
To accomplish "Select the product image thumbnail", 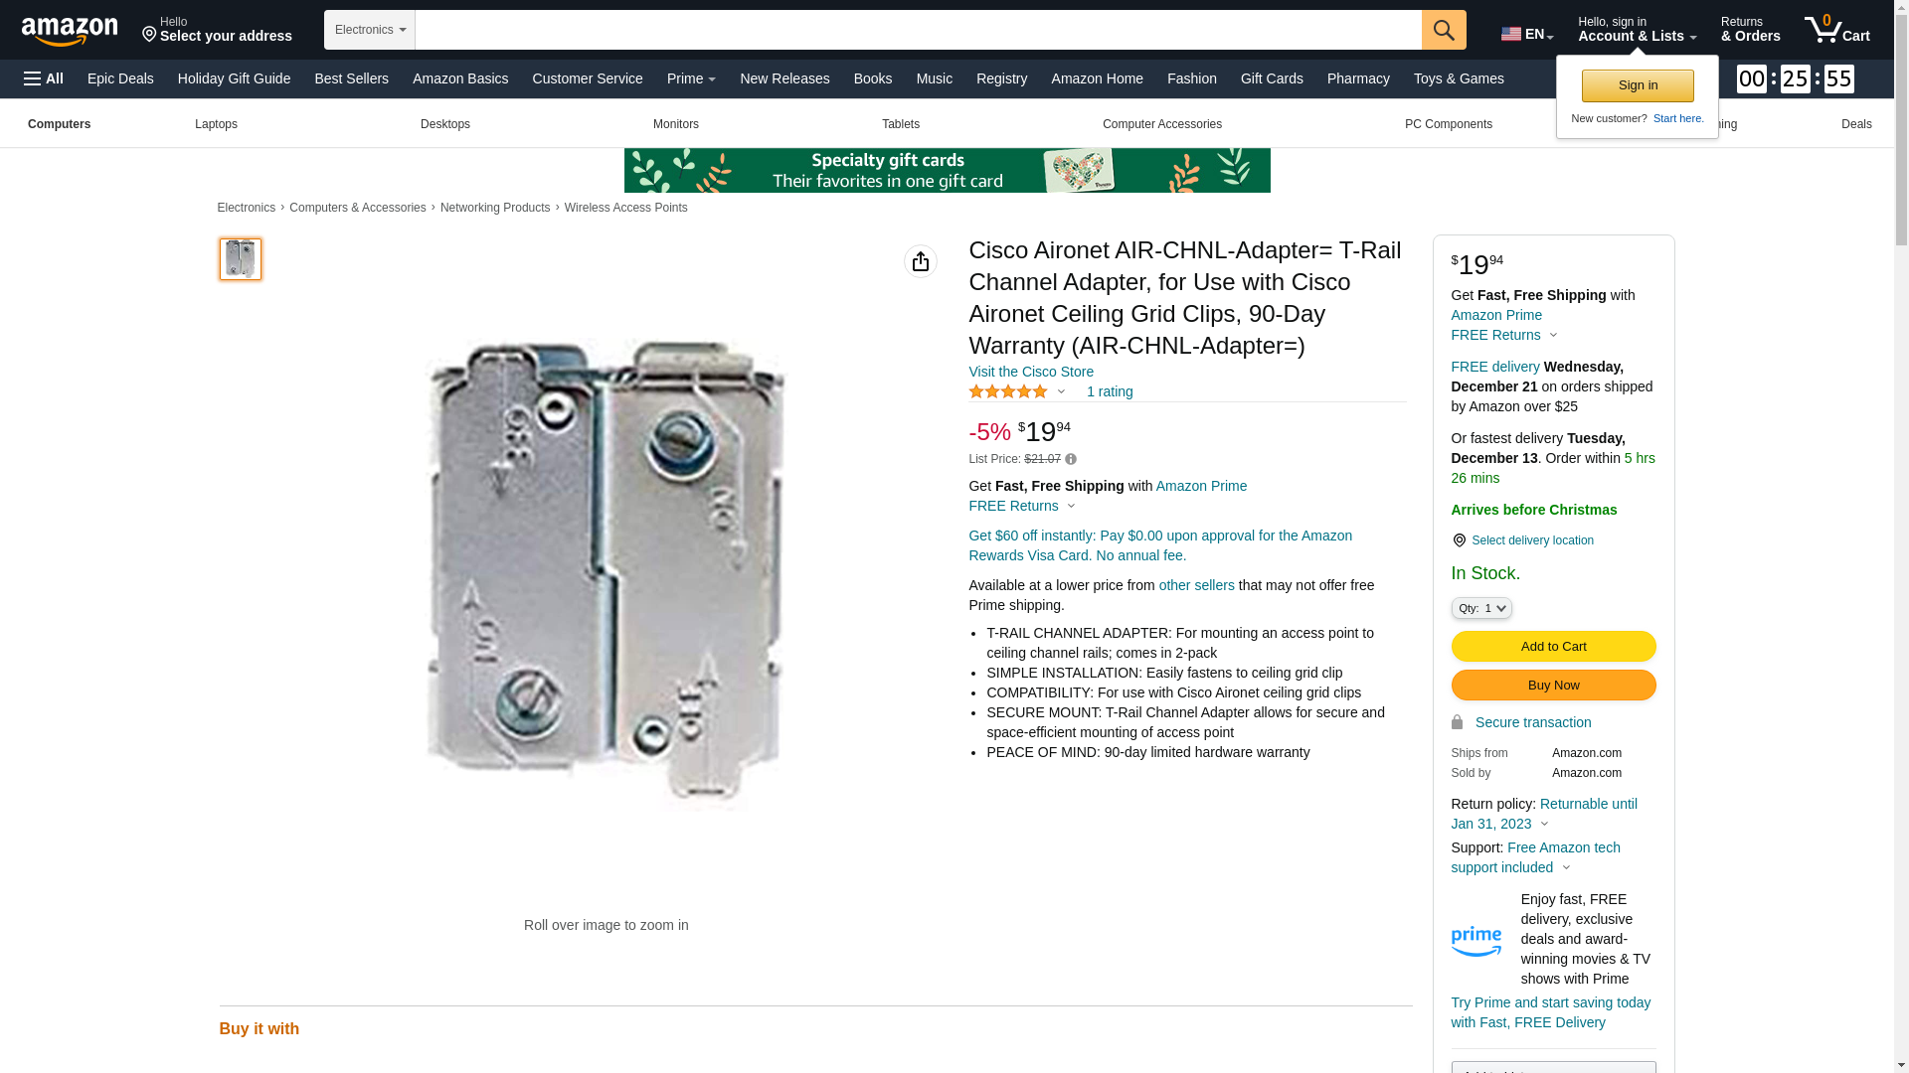I will click(x=240, y=259).
